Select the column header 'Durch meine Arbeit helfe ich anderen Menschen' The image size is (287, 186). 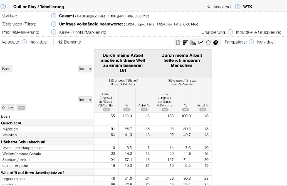pyautogui.click(x=182, y=60)
